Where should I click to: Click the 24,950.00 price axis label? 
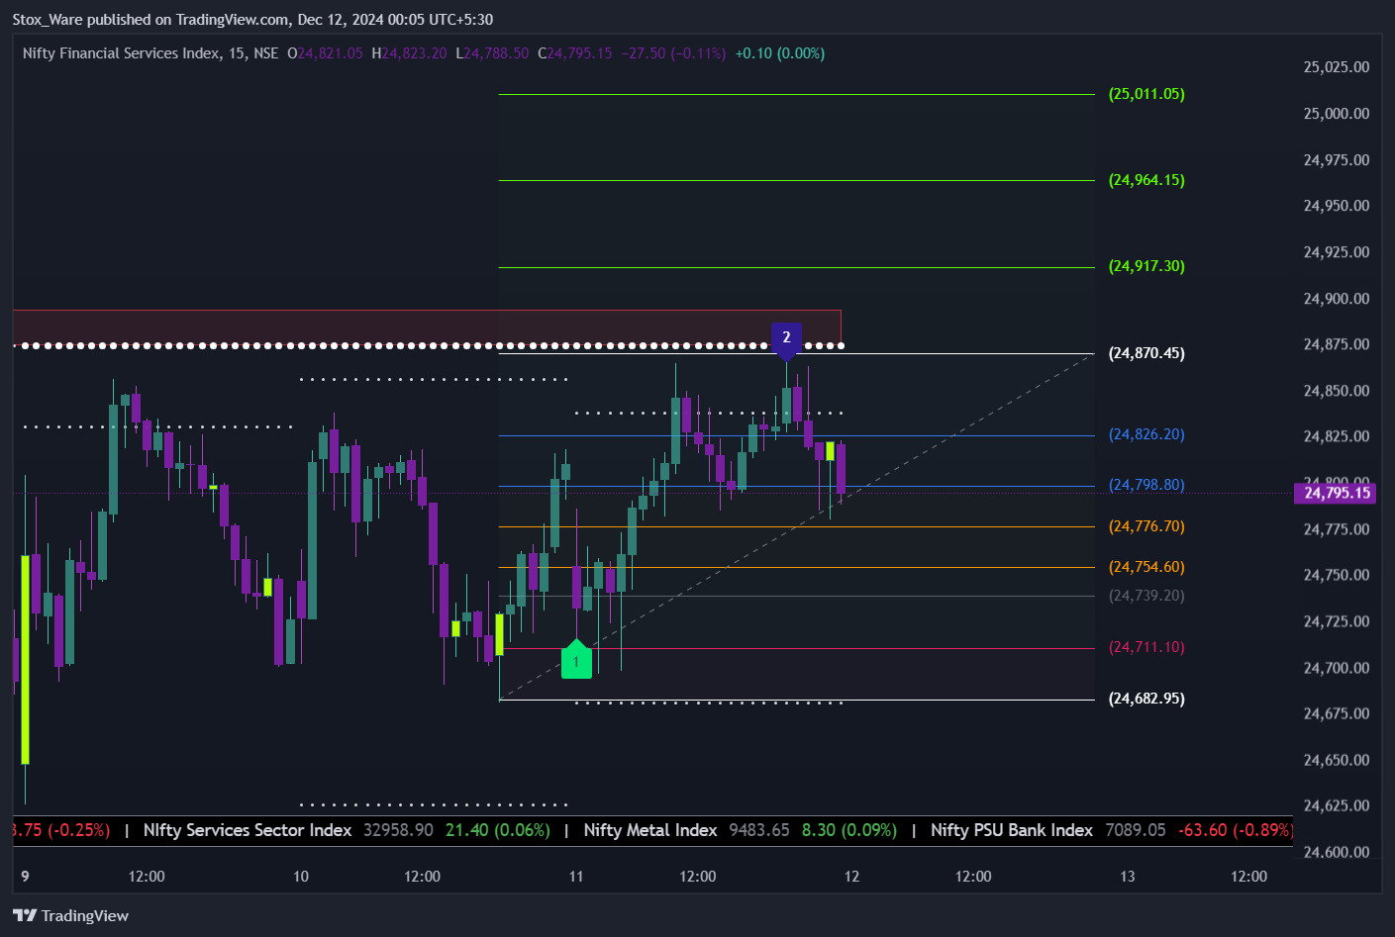1337,206
